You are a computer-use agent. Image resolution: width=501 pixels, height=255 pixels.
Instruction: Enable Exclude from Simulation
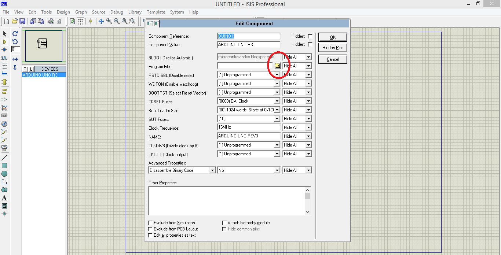coord(150,223)
